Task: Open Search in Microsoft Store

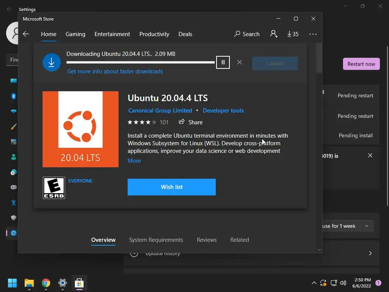Action: [x=247, y=34]
